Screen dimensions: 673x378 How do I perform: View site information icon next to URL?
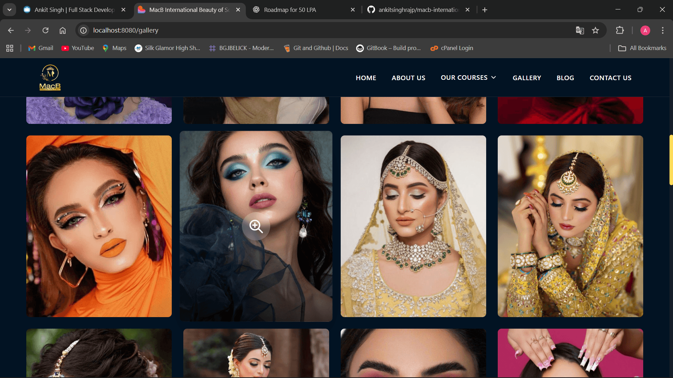coord(83,30)
